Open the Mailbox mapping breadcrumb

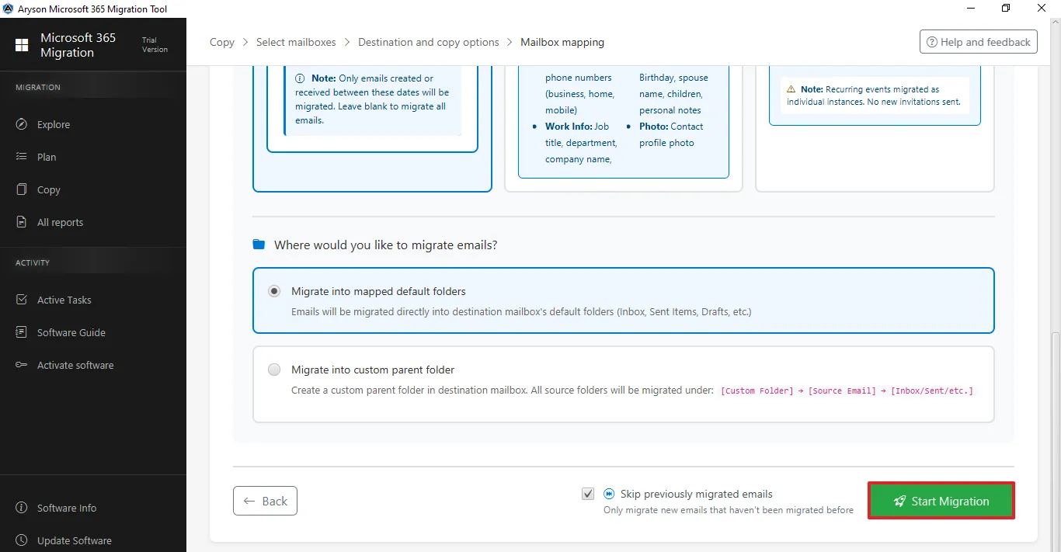click(x=562, y=42)
